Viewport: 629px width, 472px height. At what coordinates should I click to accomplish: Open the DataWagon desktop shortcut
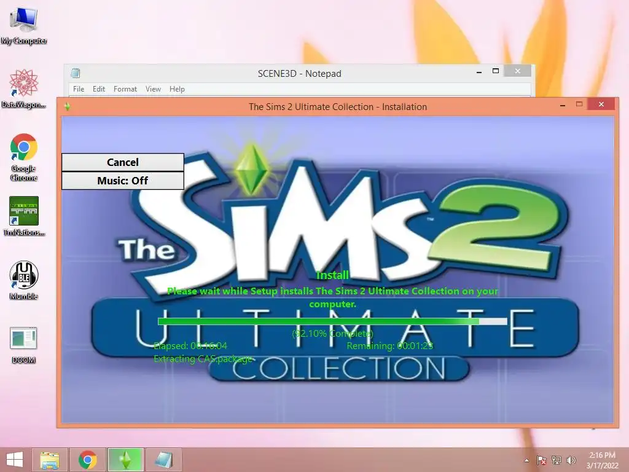click(x=24, y=88)
